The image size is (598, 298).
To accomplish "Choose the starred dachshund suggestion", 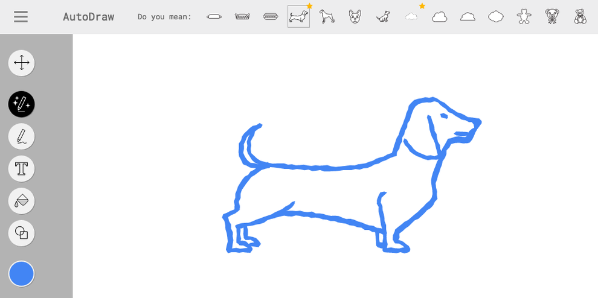I will [298, 17].
